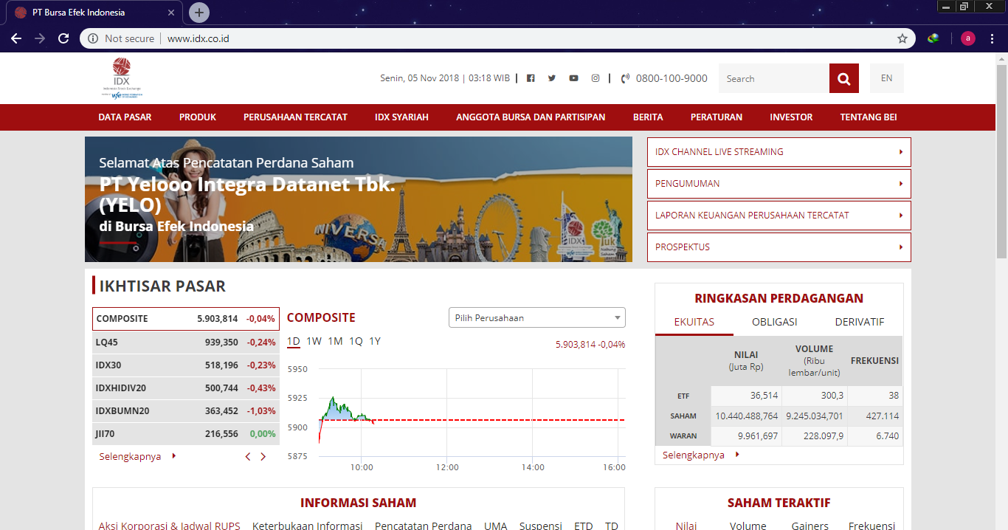Switch to the Derivatif tab
The height and width of the screenshot is (530, 1008).
pos(860,322)
